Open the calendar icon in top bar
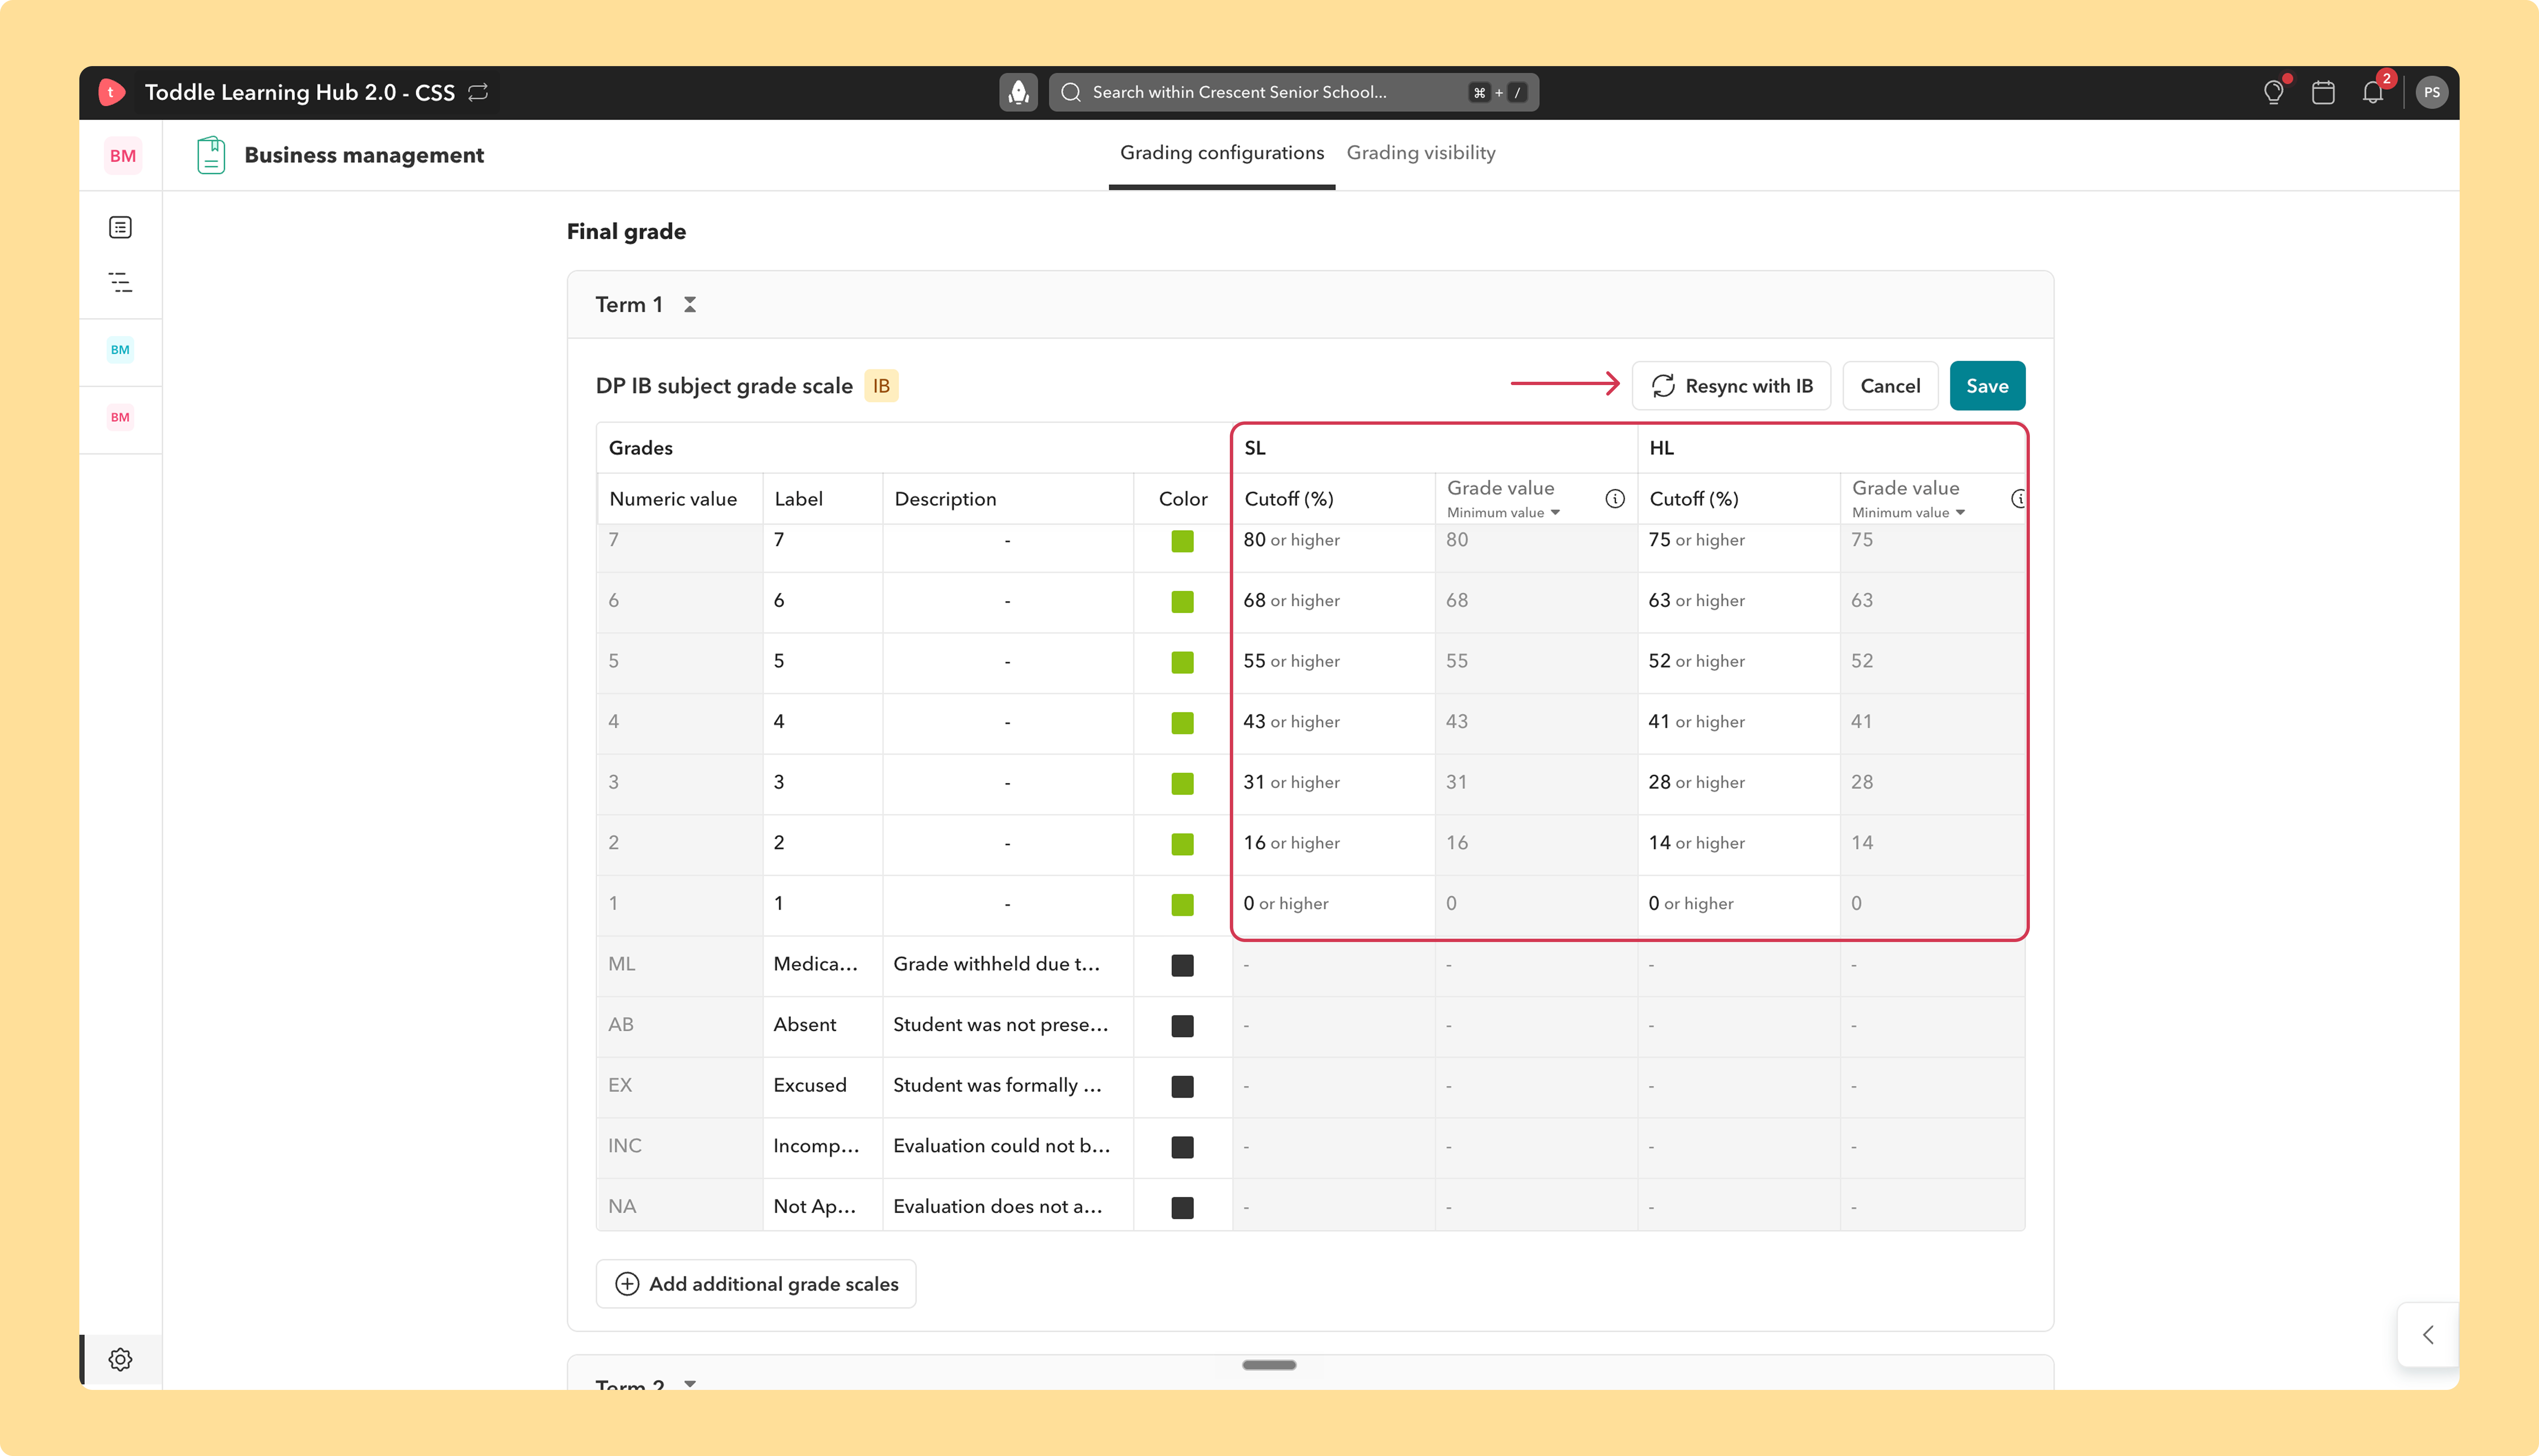2539x1456 pixels. pyautogui.click(x=2322, y=92)
